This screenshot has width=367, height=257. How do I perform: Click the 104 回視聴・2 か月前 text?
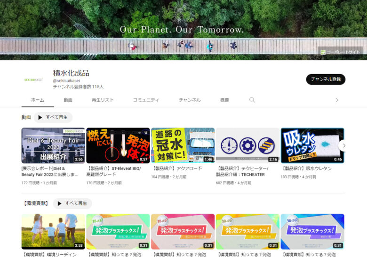[x=169, y=177]
